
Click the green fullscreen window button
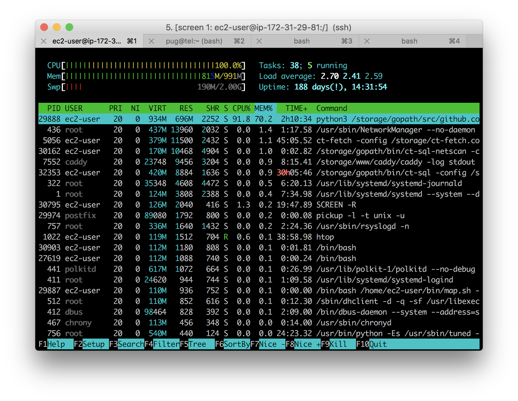tap(69, 27)
